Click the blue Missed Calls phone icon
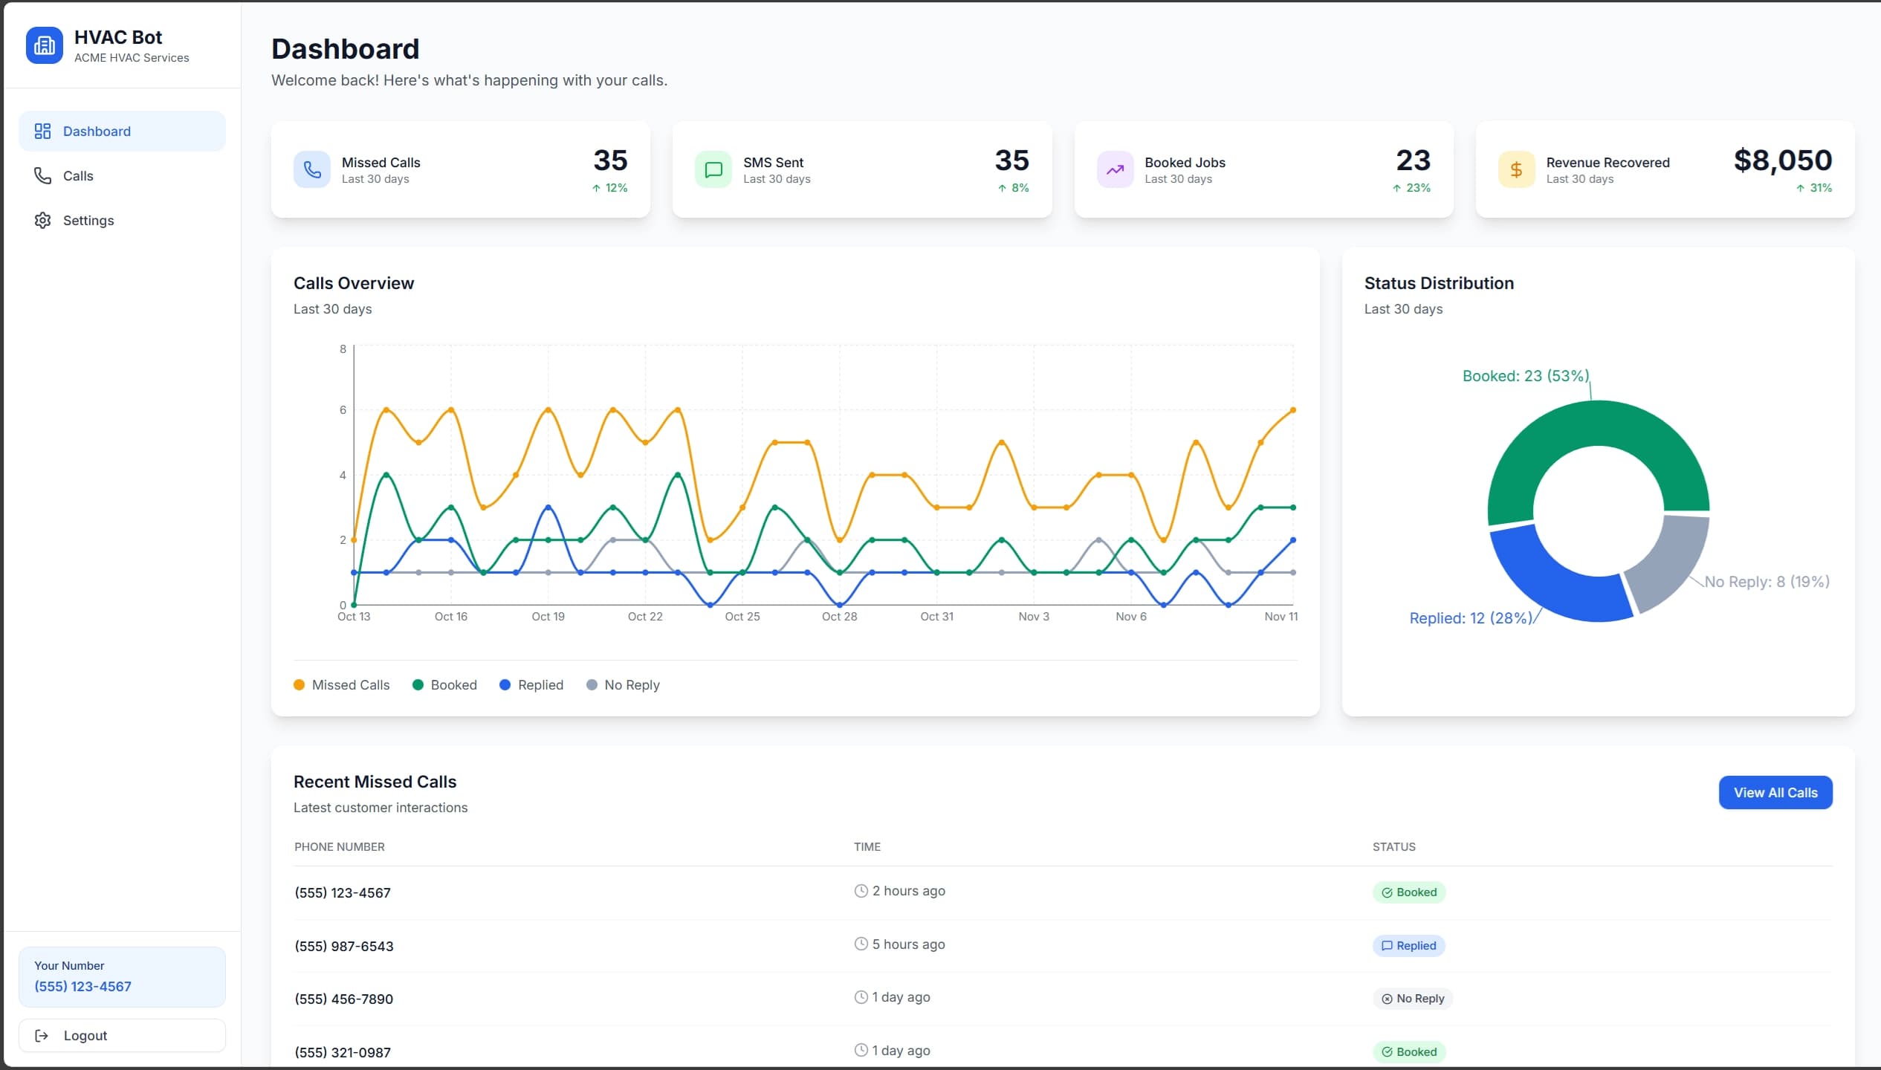Image resolution: width=1881 pixels, height=1070 pixels. 312,169
